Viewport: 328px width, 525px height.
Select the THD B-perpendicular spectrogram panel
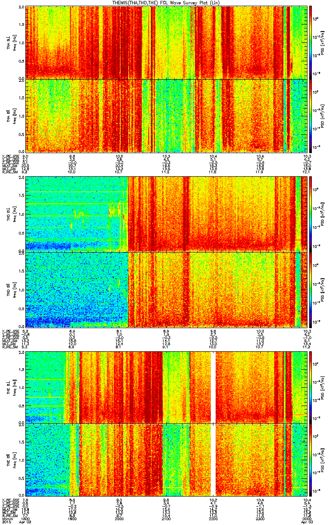tap(166, 214)
